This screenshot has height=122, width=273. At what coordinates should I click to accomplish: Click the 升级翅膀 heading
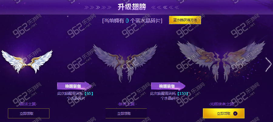pos(132,7)
